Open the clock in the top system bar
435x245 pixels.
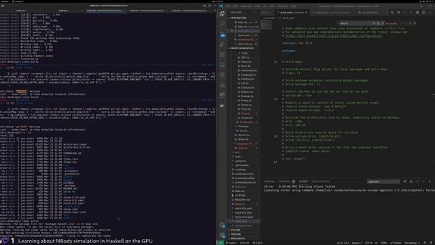pos(217,1)
